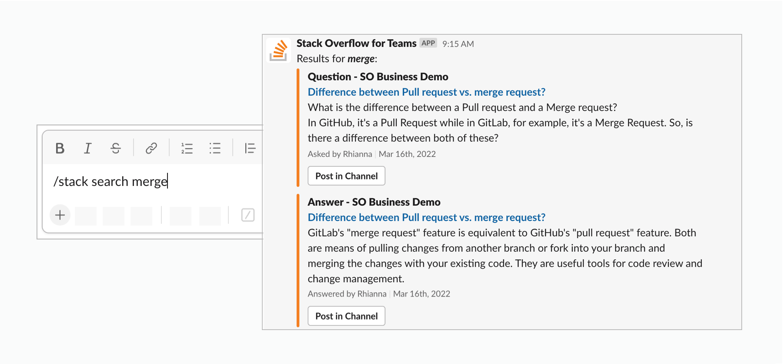Click the 9:15 AM message timestamp
Screen dimensions: 783x364
click(x=458, y=44)
